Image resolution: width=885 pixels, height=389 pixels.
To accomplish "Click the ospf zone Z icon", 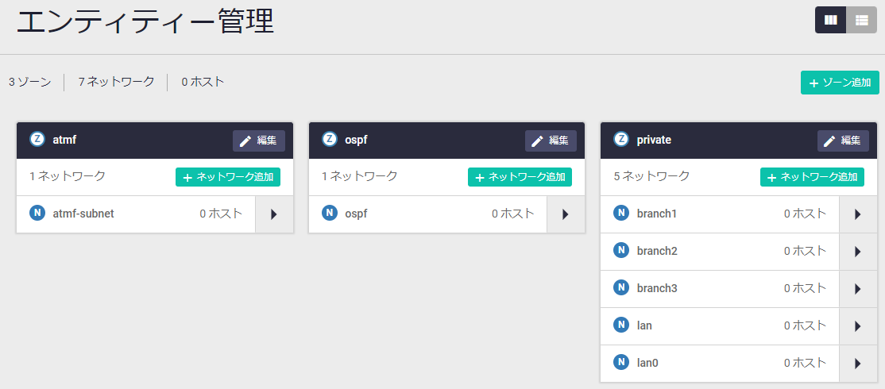I will pyautogui.click(x=330, y=140).
